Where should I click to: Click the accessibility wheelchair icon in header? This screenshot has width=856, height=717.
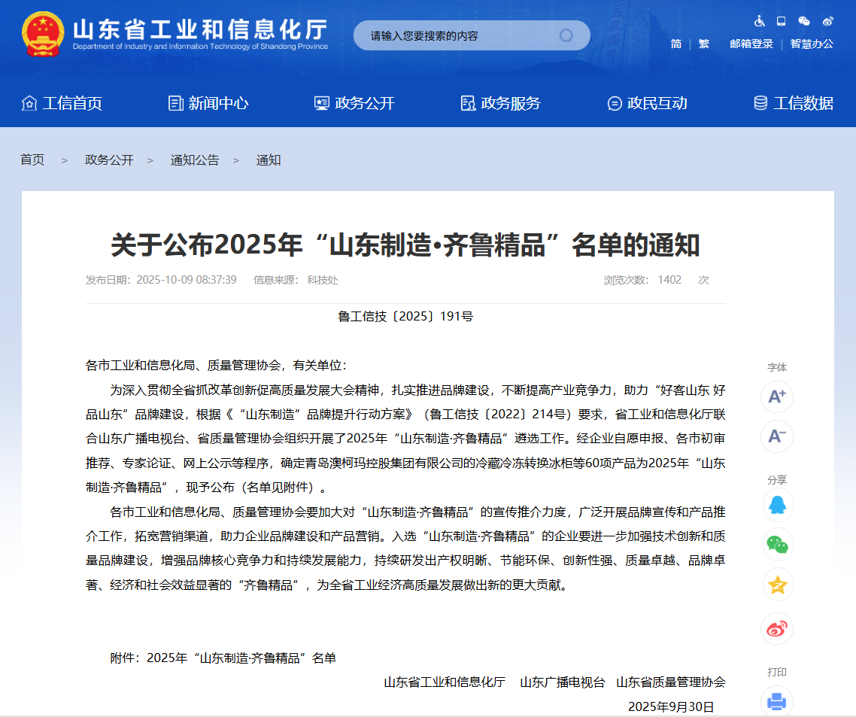[x=759, y=21]
